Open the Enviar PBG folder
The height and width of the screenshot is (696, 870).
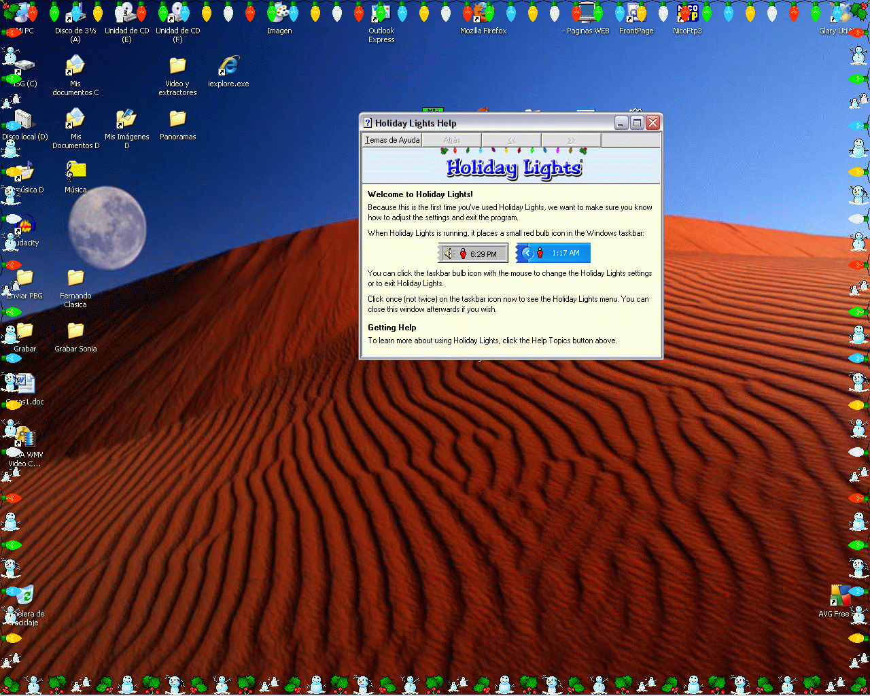click(24, 277)
